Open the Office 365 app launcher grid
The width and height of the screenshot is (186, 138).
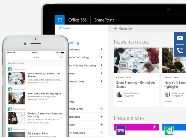(60, 20)
